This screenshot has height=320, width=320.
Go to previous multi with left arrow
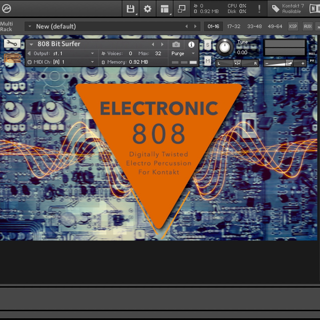point(186,26)
